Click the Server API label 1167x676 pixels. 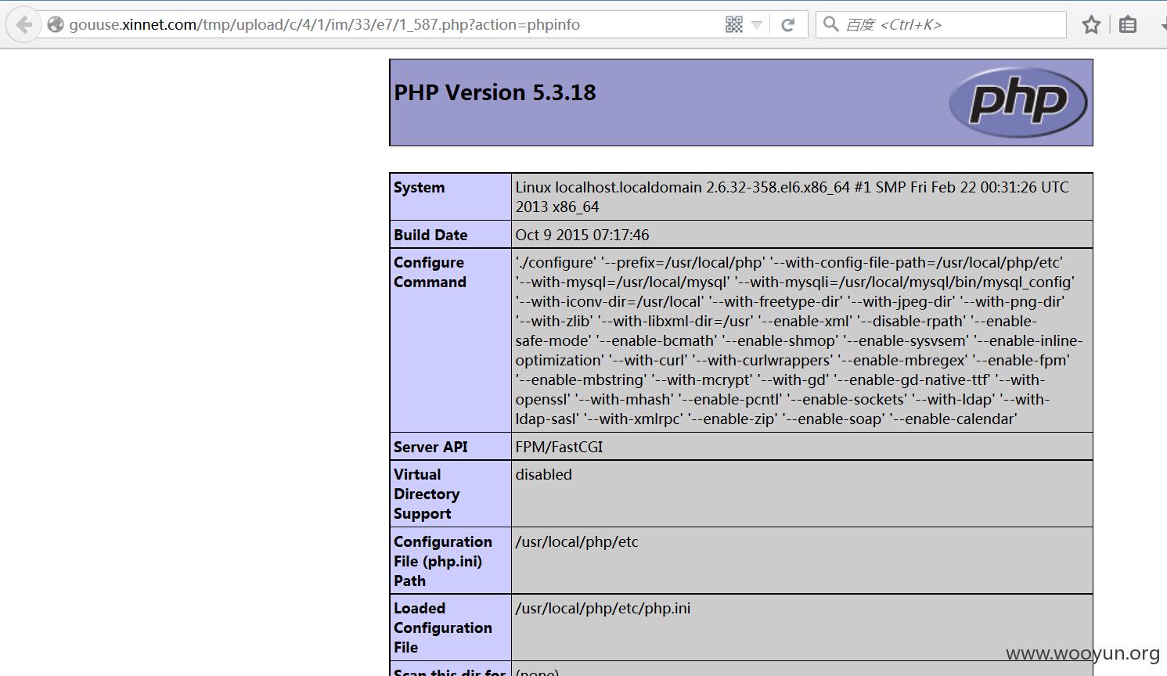[430, 447]
